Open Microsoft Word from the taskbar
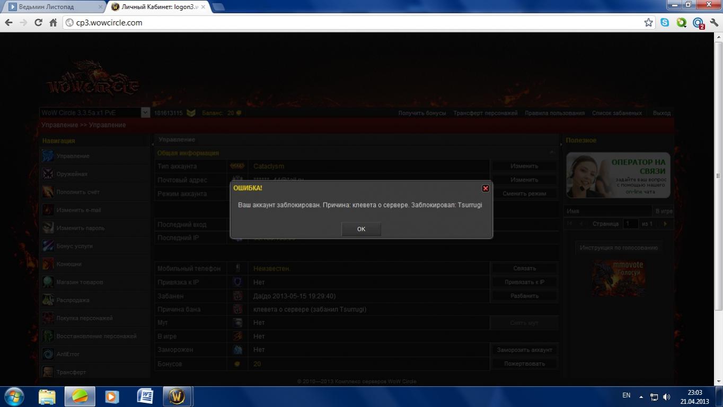Screen dimensions: 723x407 [145, 396]
